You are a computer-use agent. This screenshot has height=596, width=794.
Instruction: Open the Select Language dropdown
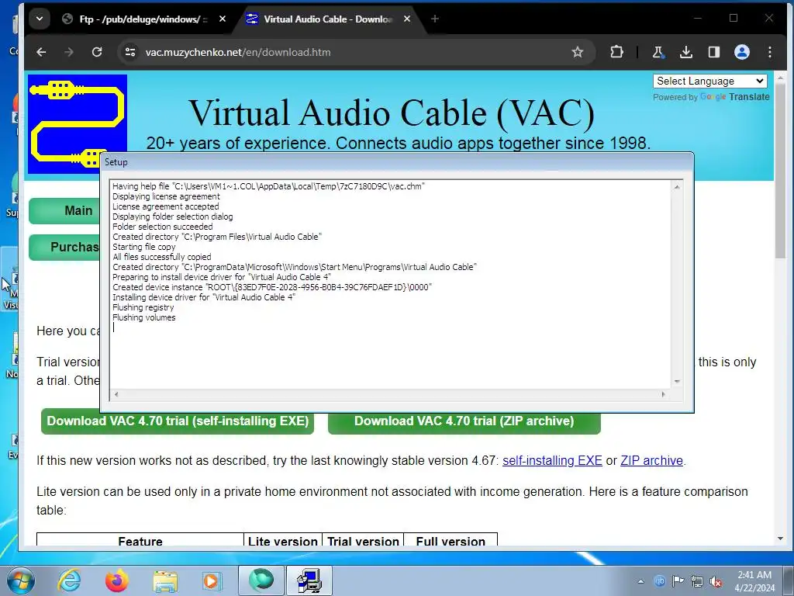[710, 81]
